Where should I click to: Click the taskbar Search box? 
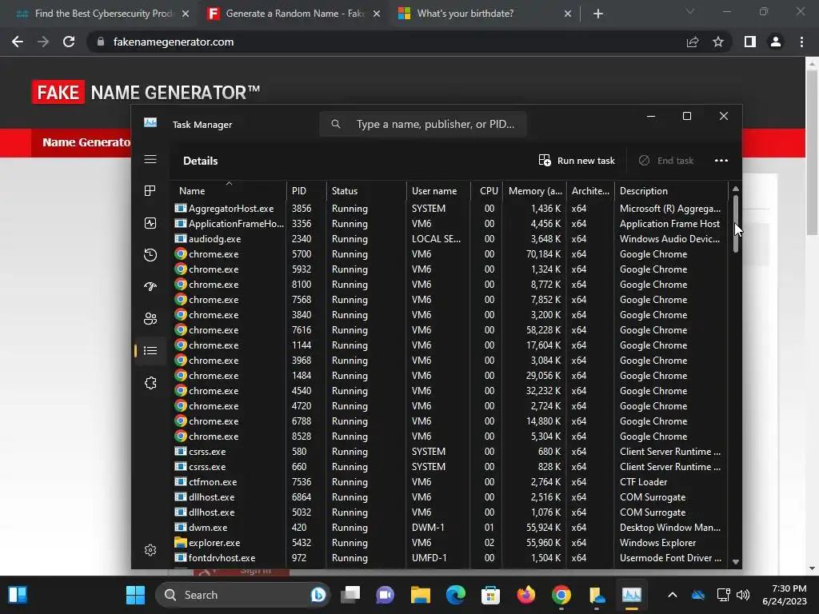243,595
